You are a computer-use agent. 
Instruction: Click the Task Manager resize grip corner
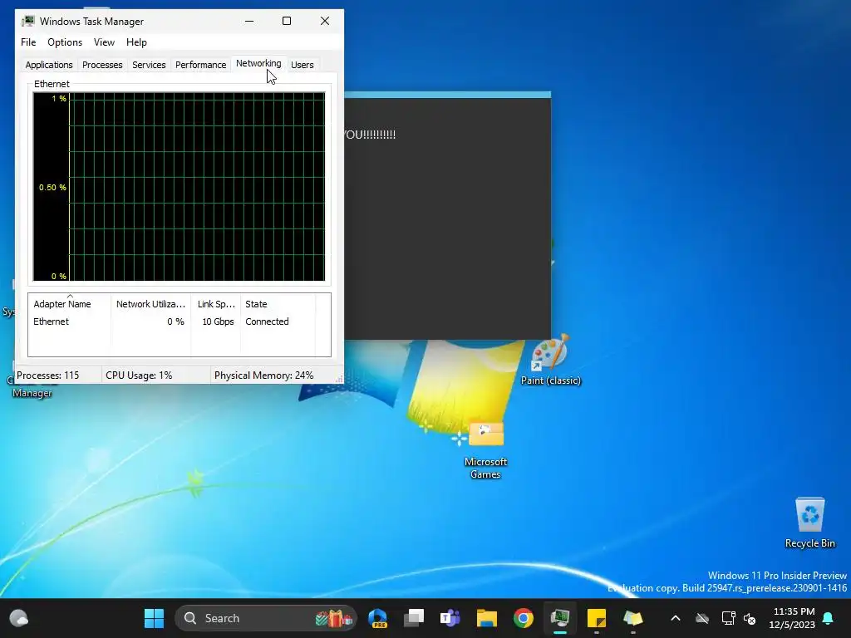339,379
